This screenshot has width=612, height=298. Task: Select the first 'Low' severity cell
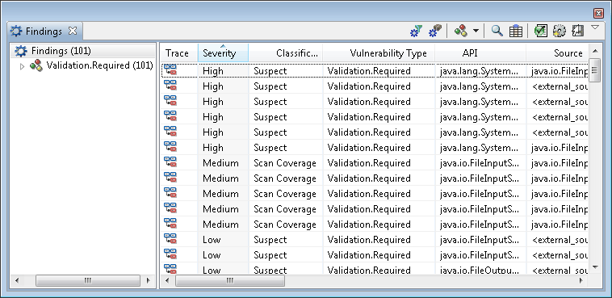click(223, 239)
